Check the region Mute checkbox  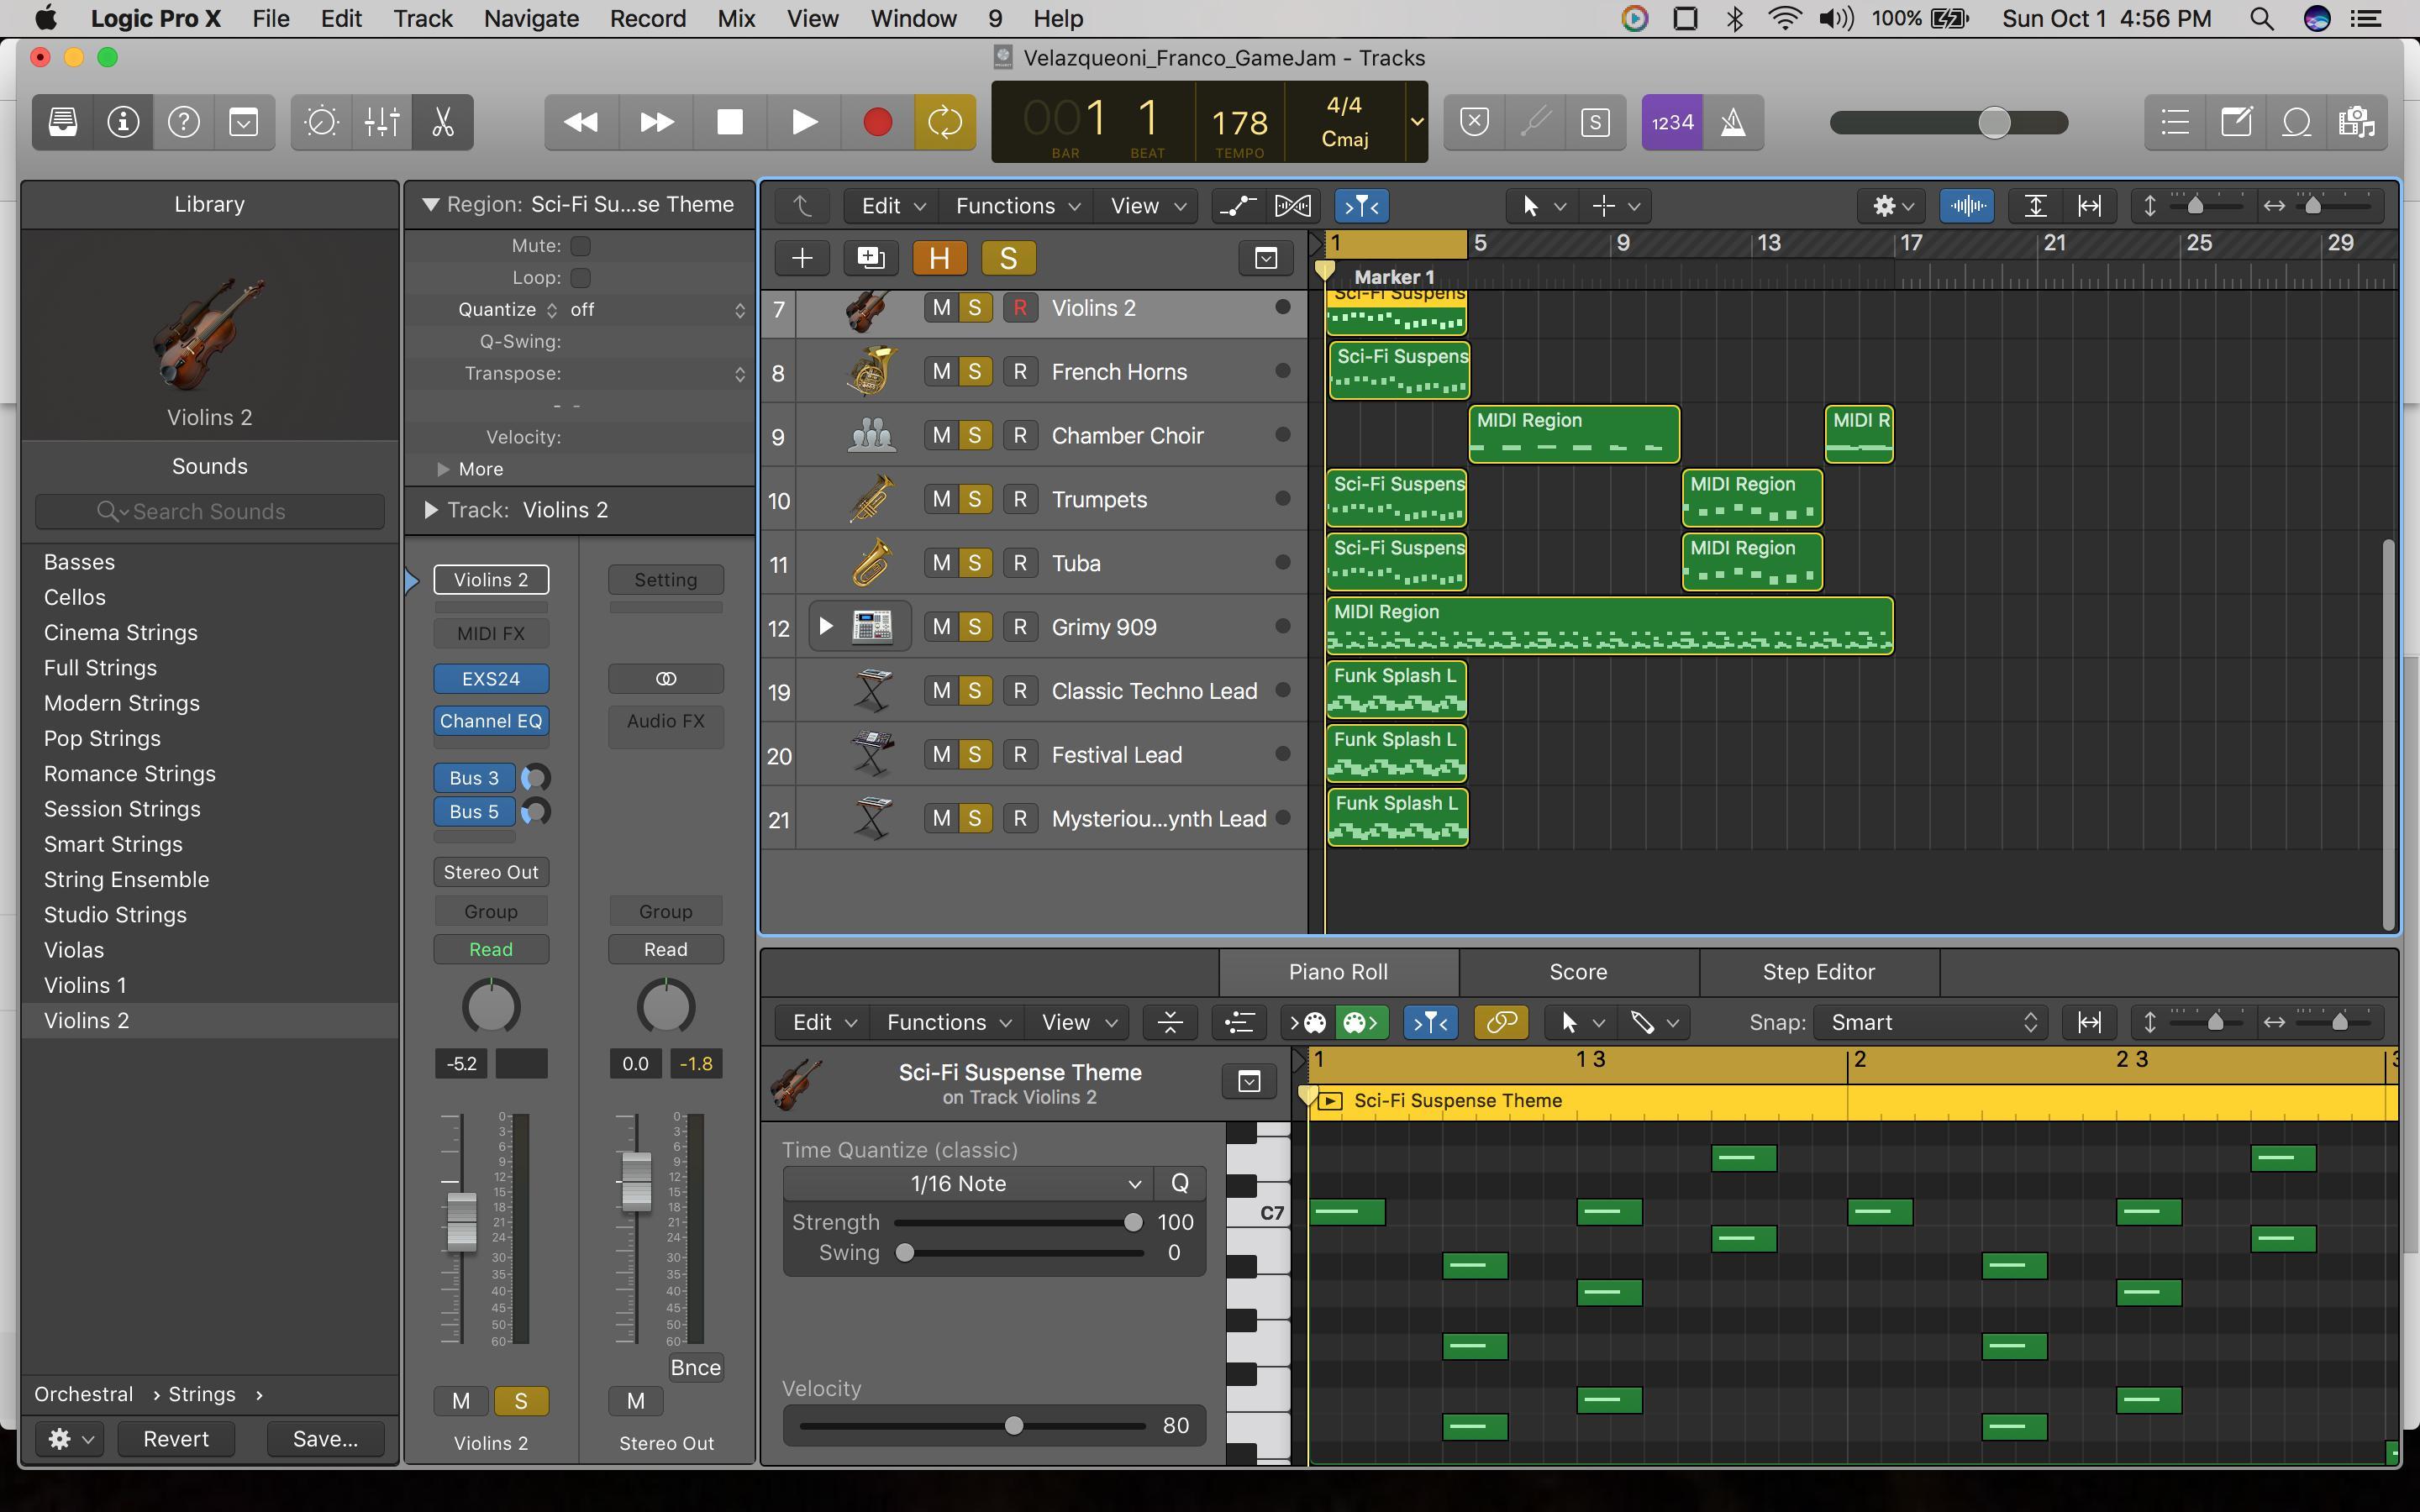point(580,246)
